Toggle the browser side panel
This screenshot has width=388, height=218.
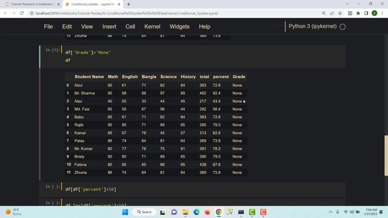[x=366, y=13]
